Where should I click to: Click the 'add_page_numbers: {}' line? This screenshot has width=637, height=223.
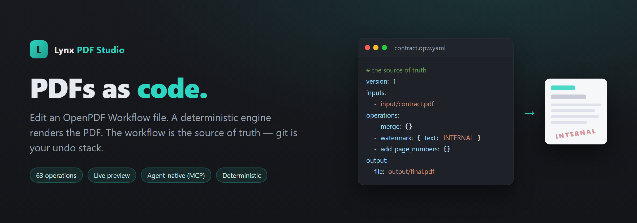pyautogui.click(x=412, y=149)
